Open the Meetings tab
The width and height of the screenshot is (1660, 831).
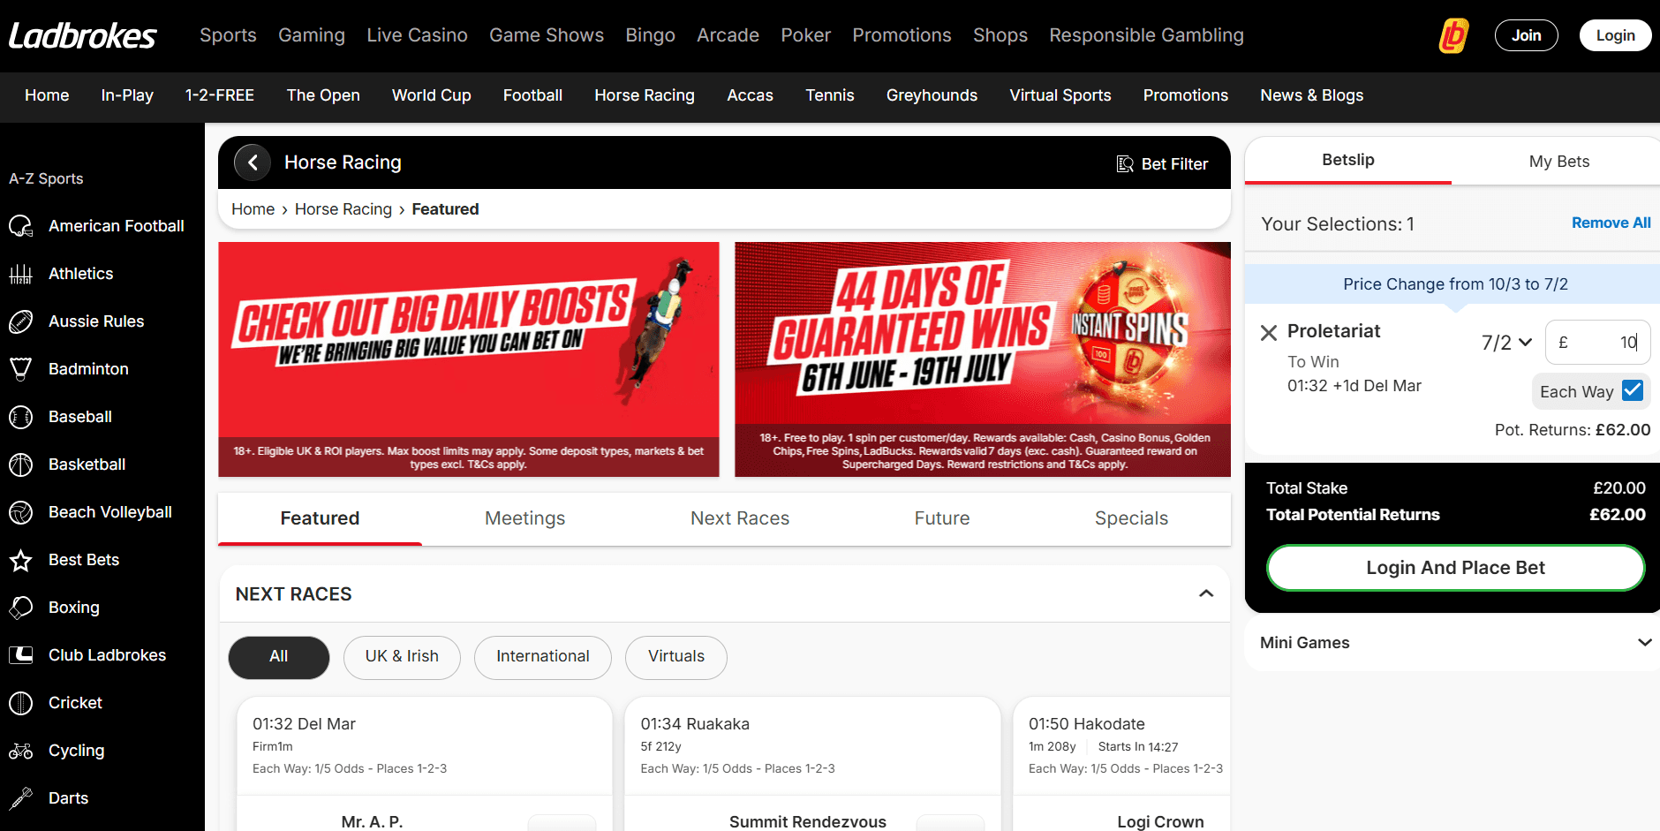point(525,518)
